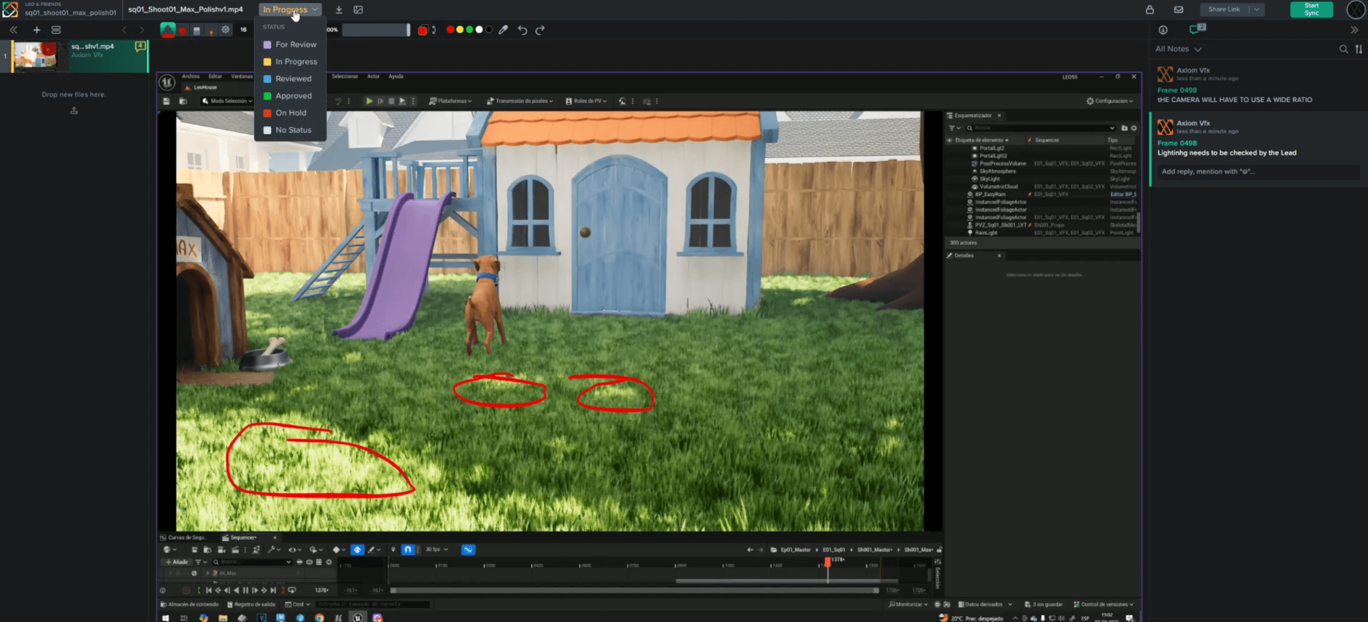Viewport: 1368px width, 622px height.
Task: Open the envelope messages icon
Action: click(x=1178, y=10)
